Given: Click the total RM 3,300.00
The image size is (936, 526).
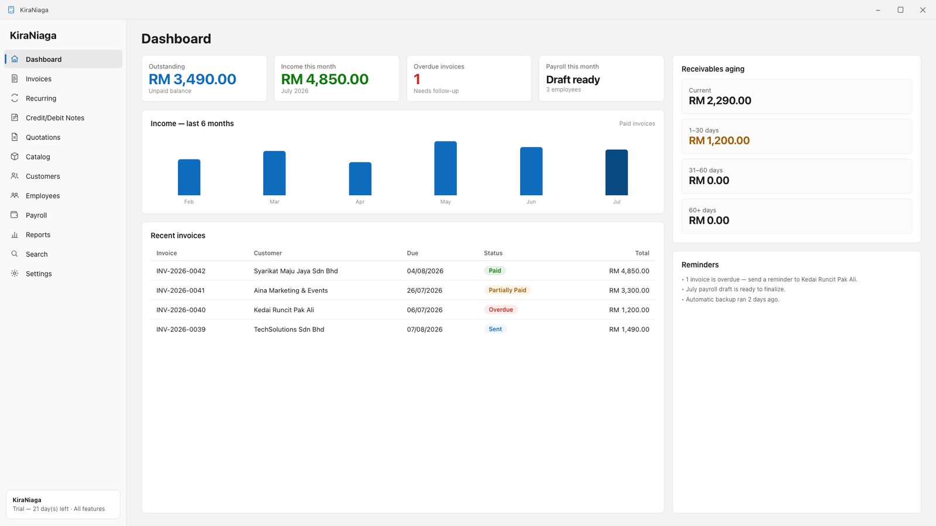Looking at the screenshot, I should (x=629, y=290).
